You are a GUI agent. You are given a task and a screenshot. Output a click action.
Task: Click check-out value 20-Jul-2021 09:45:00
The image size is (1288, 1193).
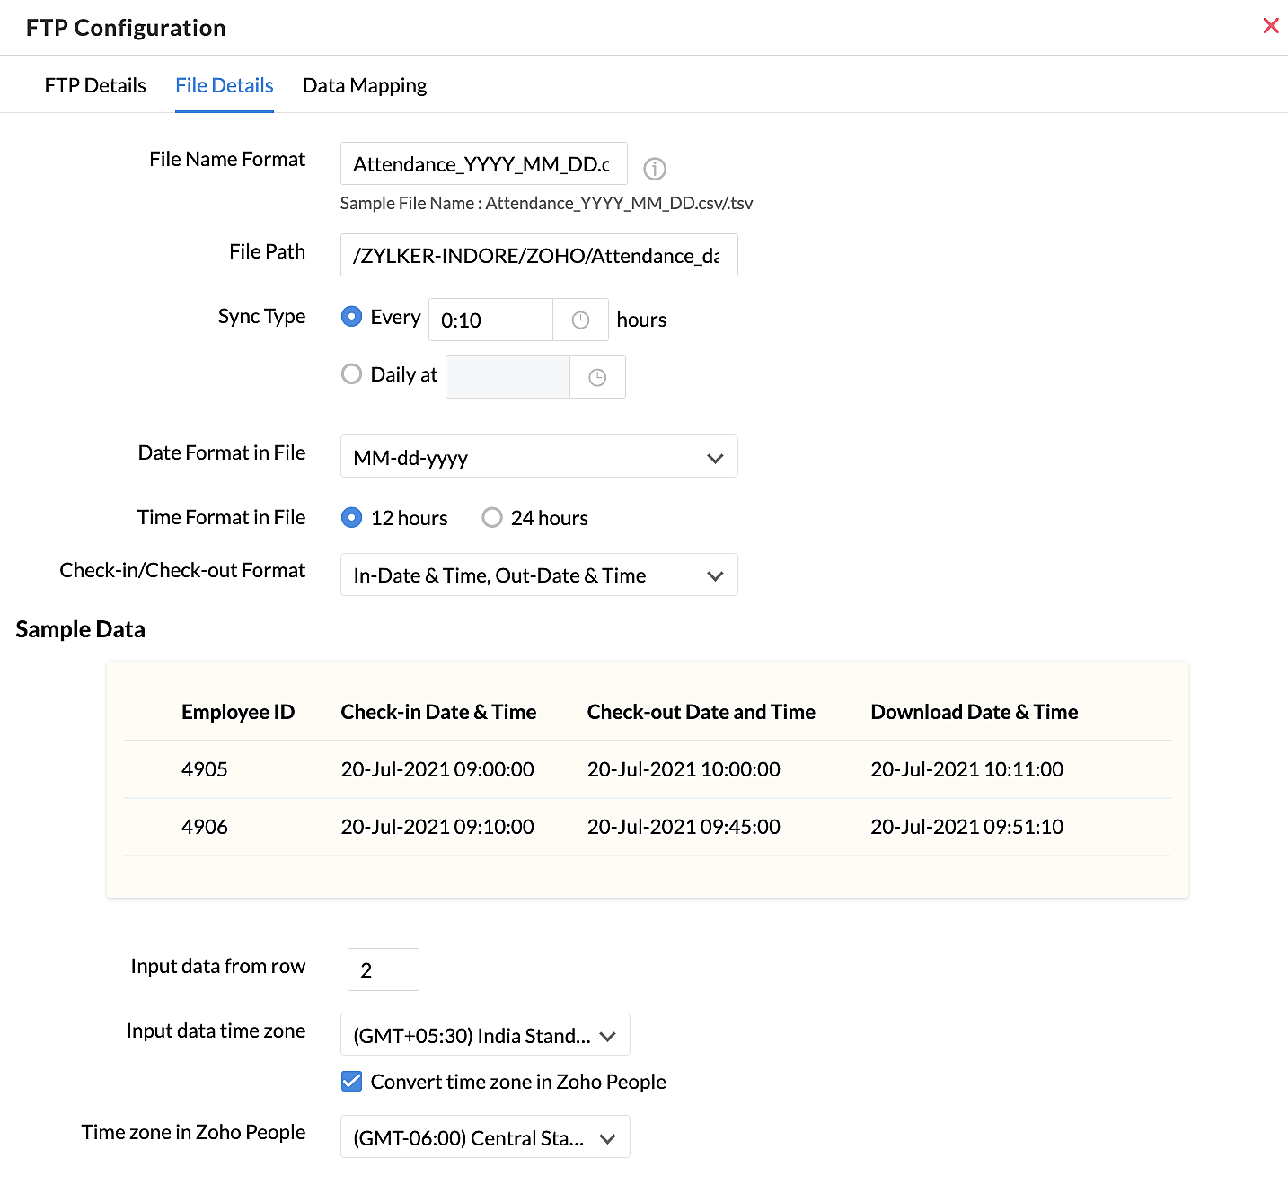(x=684, y=827)
